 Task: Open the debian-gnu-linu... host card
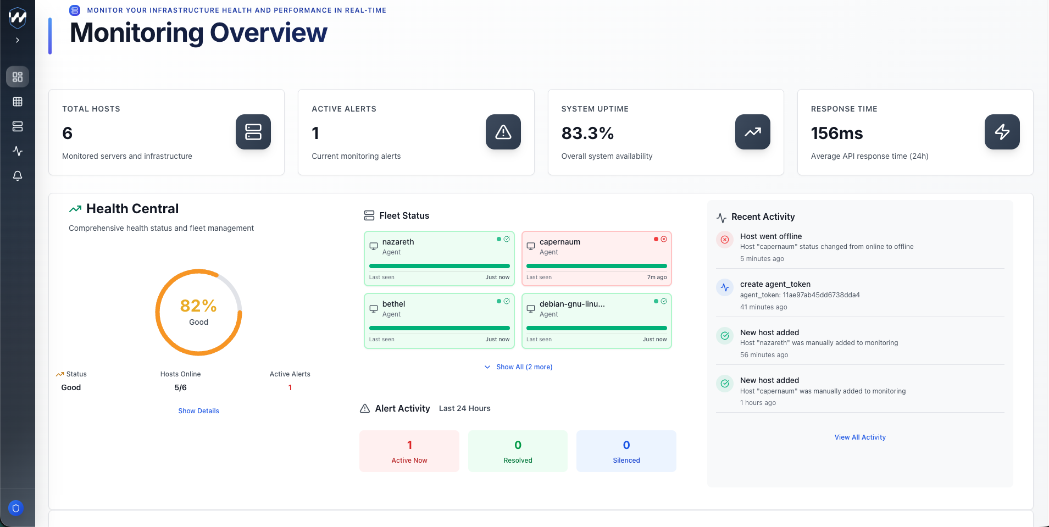coord(597,321)
